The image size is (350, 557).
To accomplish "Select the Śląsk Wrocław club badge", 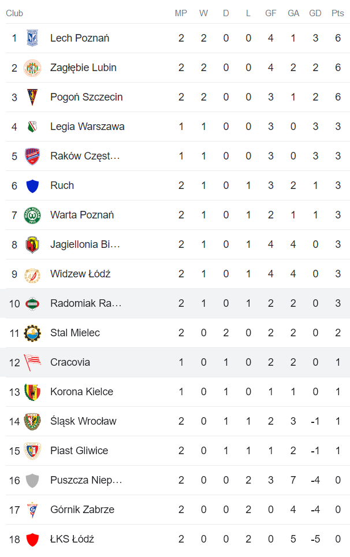I will 33,421.
